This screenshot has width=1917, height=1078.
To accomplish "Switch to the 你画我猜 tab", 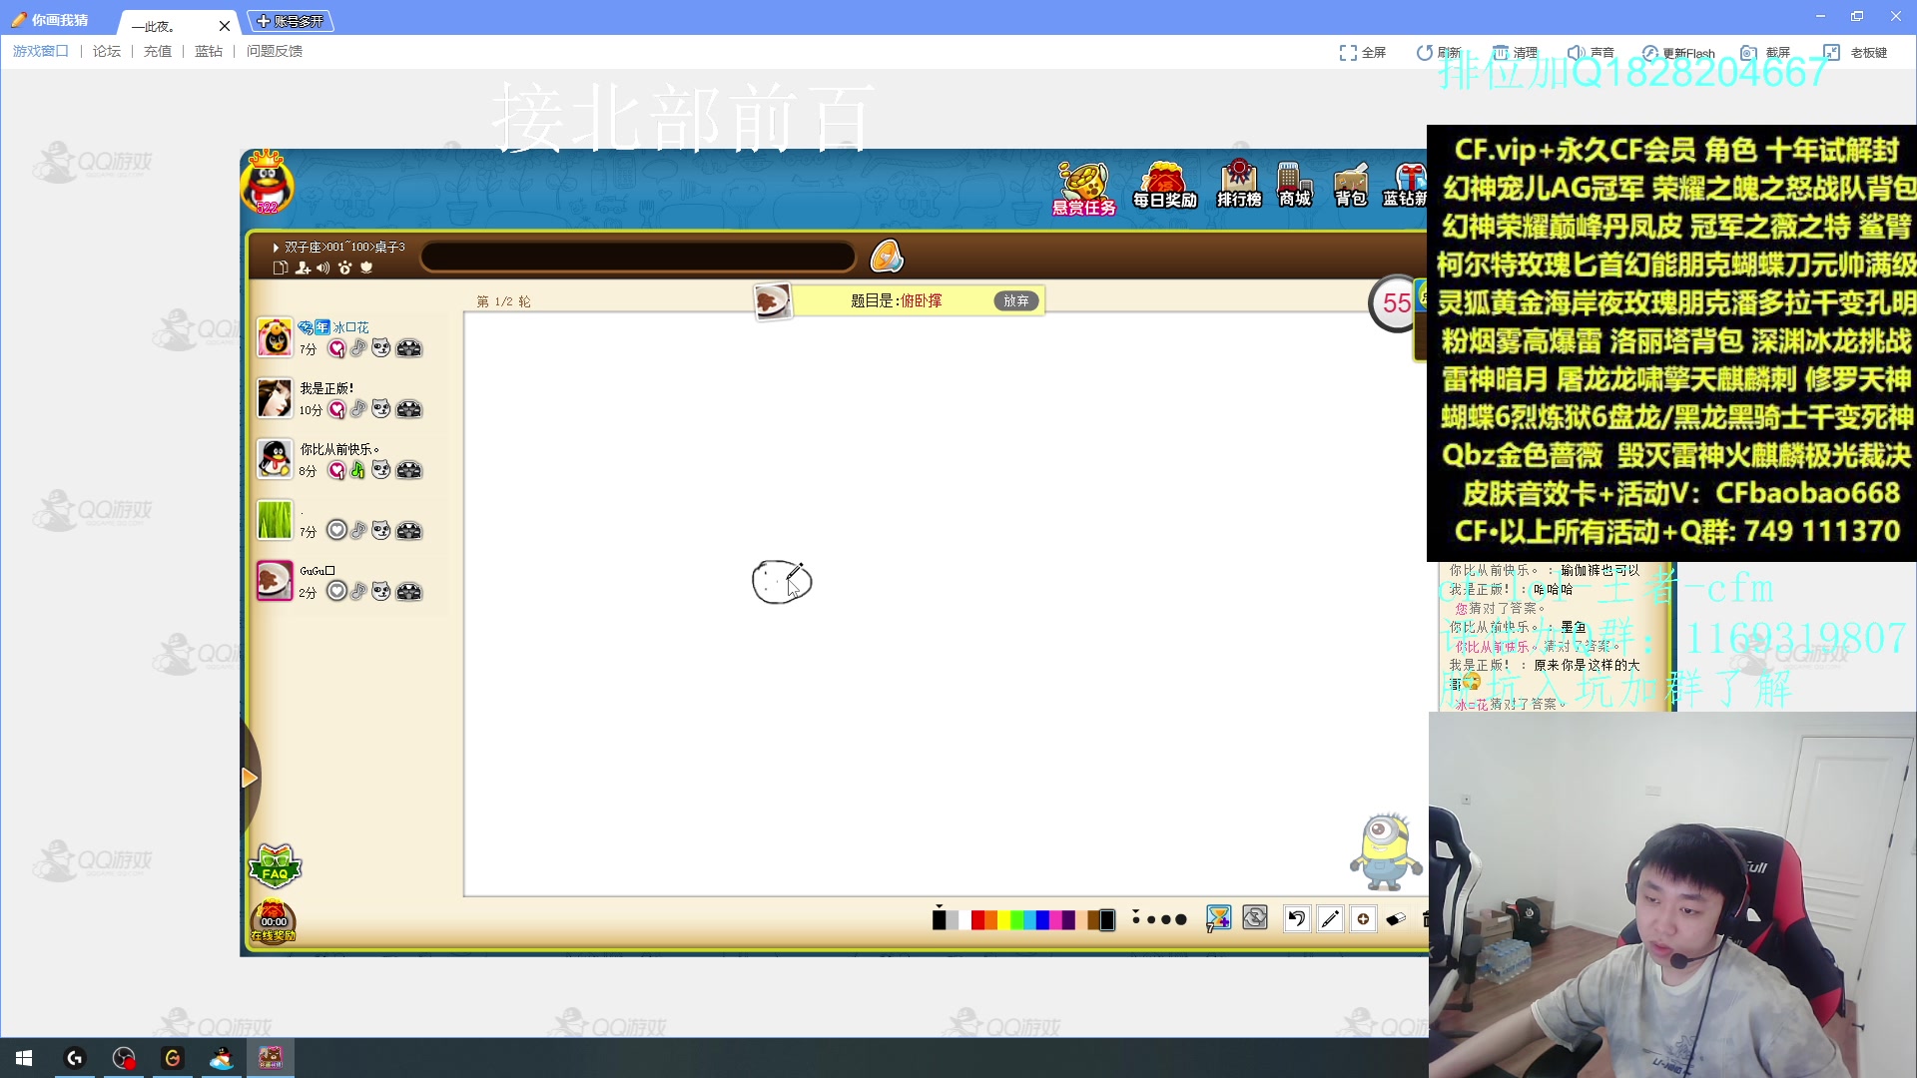I will (x=50, y=20).
